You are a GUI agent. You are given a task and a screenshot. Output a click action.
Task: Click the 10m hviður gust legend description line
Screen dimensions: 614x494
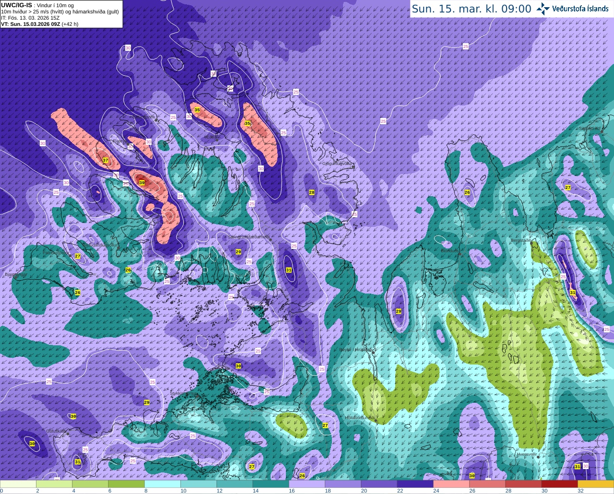pyautogui.click(x=60, y=12)
